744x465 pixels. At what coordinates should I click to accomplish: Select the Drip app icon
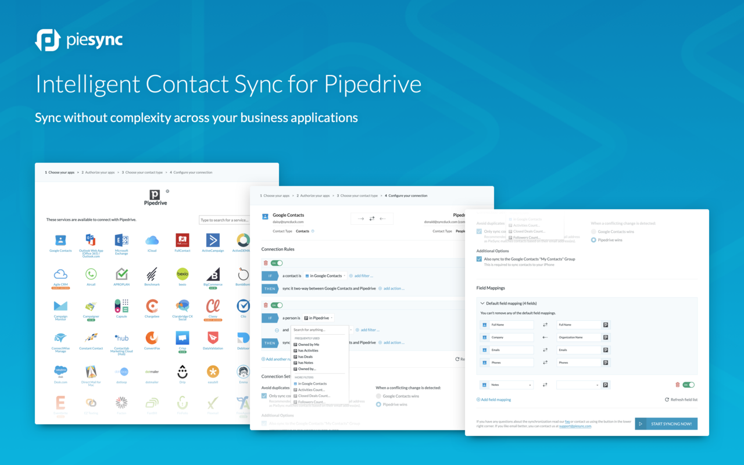click(x=182, y=371)
